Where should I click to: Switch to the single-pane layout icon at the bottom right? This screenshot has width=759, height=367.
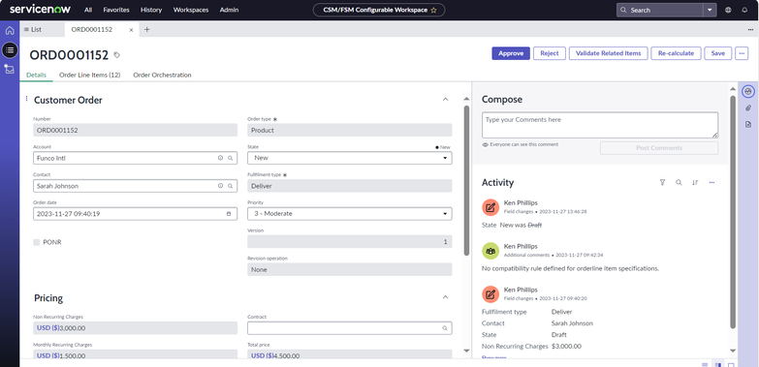tap(731, 365)
